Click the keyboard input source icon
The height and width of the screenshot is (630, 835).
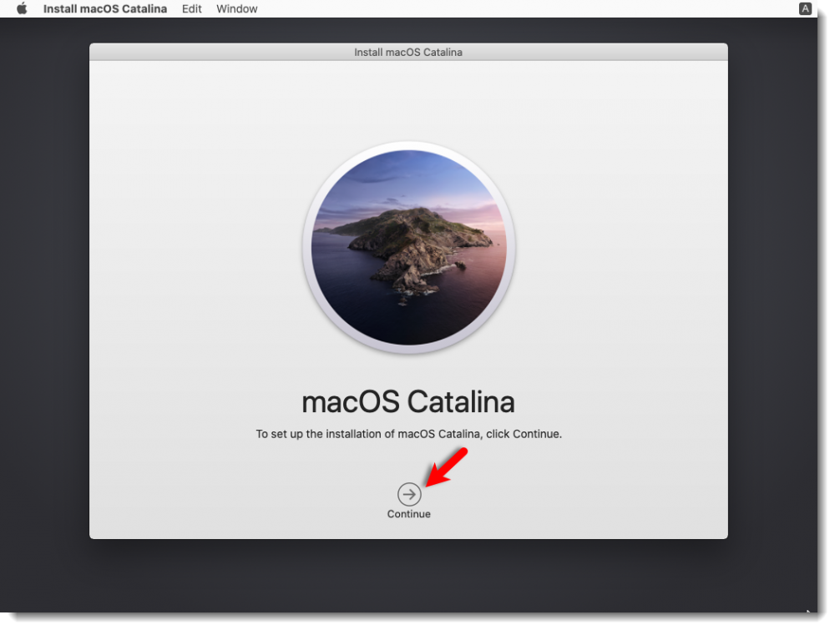pyautogui.click(x=805, y=8)
